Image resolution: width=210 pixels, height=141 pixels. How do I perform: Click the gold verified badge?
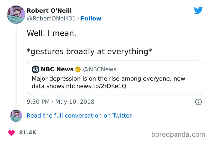click(78, 69)
